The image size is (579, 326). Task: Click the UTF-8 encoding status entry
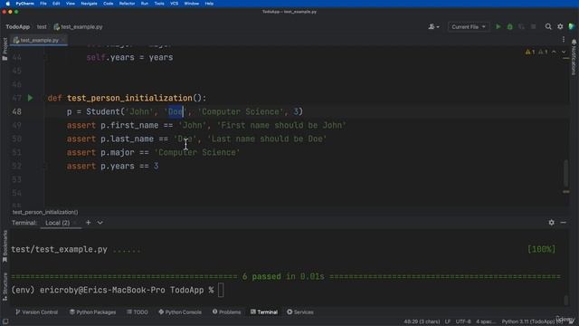coord(463,321)
